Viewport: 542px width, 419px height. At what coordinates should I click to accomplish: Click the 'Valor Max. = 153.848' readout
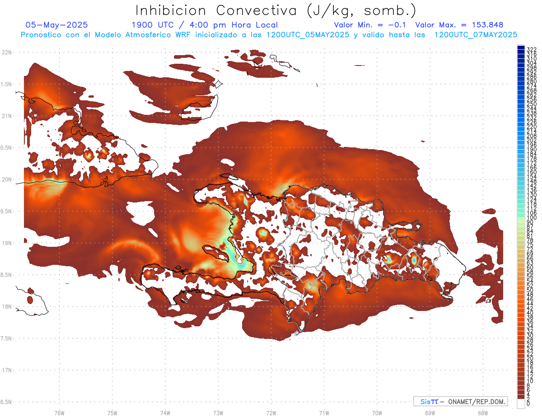[459, 25]
